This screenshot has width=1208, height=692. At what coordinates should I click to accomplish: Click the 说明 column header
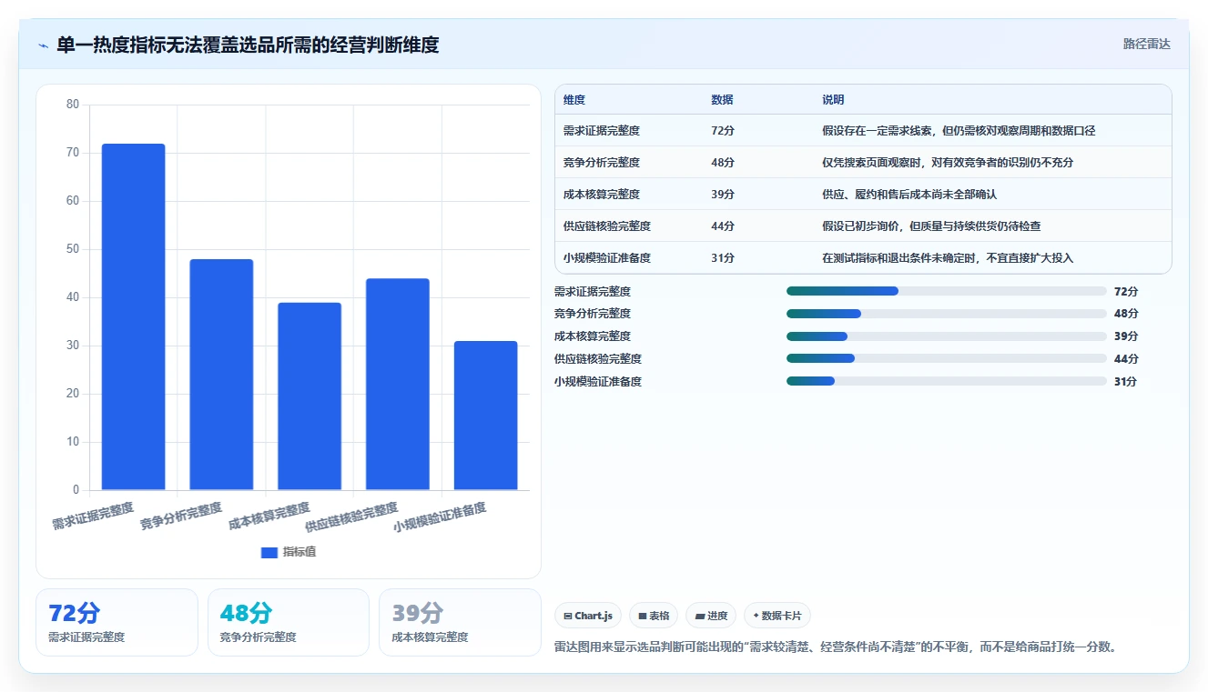pos(833,99)
